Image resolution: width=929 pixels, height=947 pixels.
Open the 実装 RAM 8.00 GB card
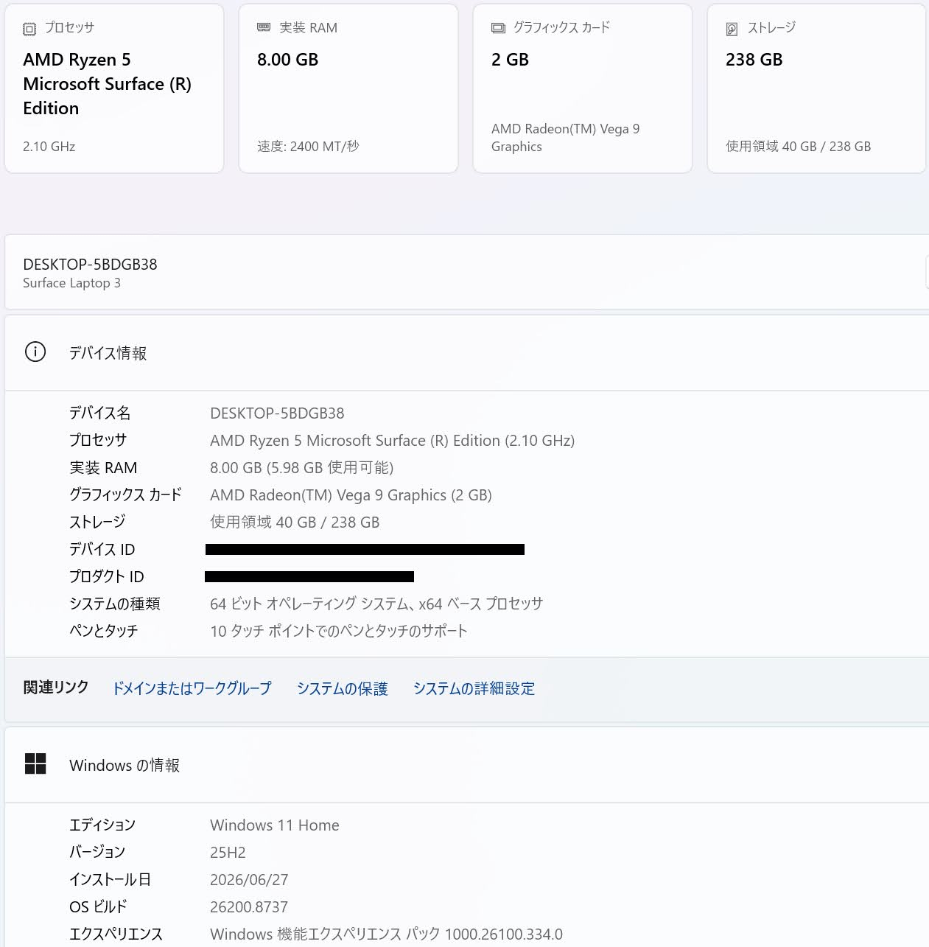348,88
